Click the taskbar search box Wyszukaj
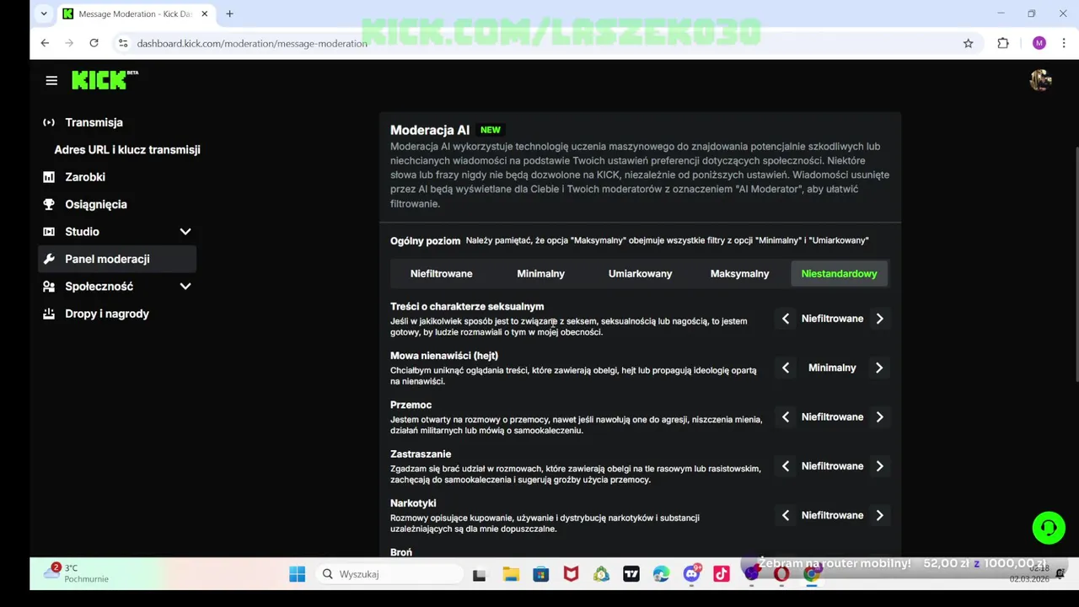1079x607 pixels. 389,574
